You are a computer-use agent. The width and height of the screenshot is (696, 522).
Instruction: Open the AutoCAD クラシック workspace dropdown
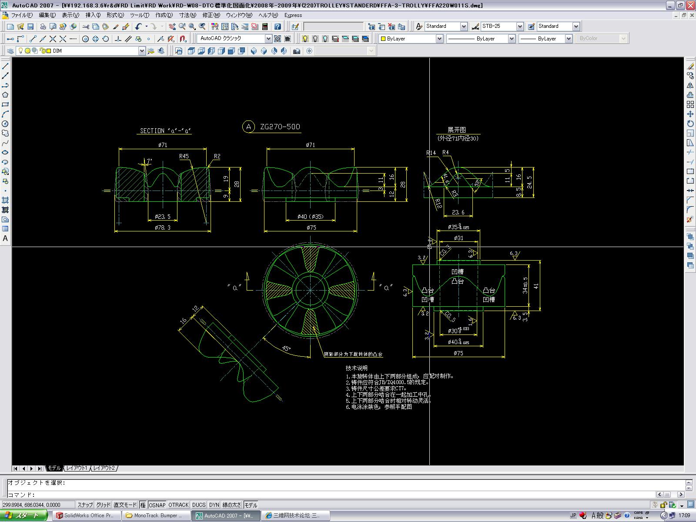[268, 39]
